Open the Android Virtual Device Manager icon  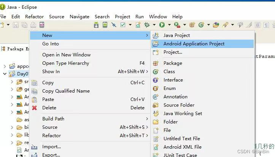(x=105, y=25)
